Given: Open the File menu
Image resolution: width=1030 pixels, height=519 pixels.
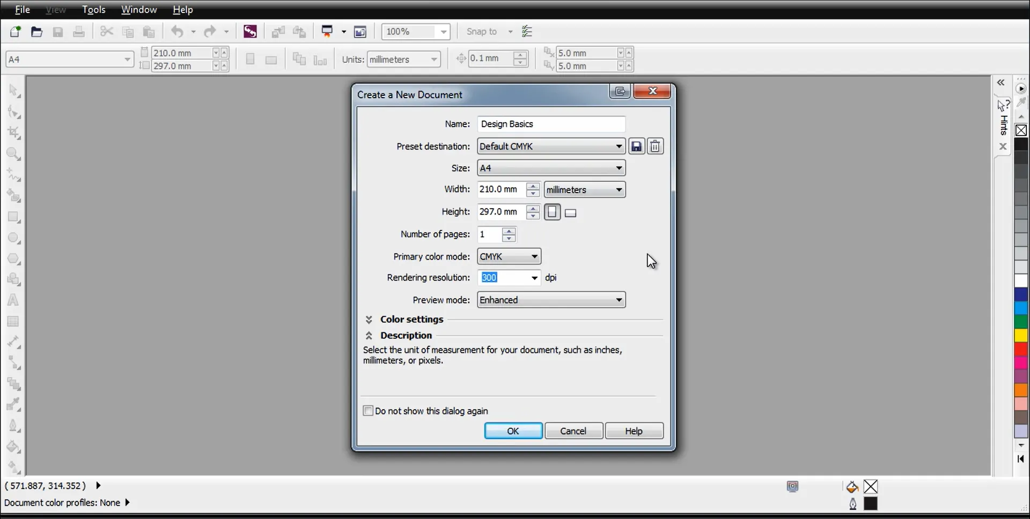Looking at the screenshot, I should [x=22, y=10].
